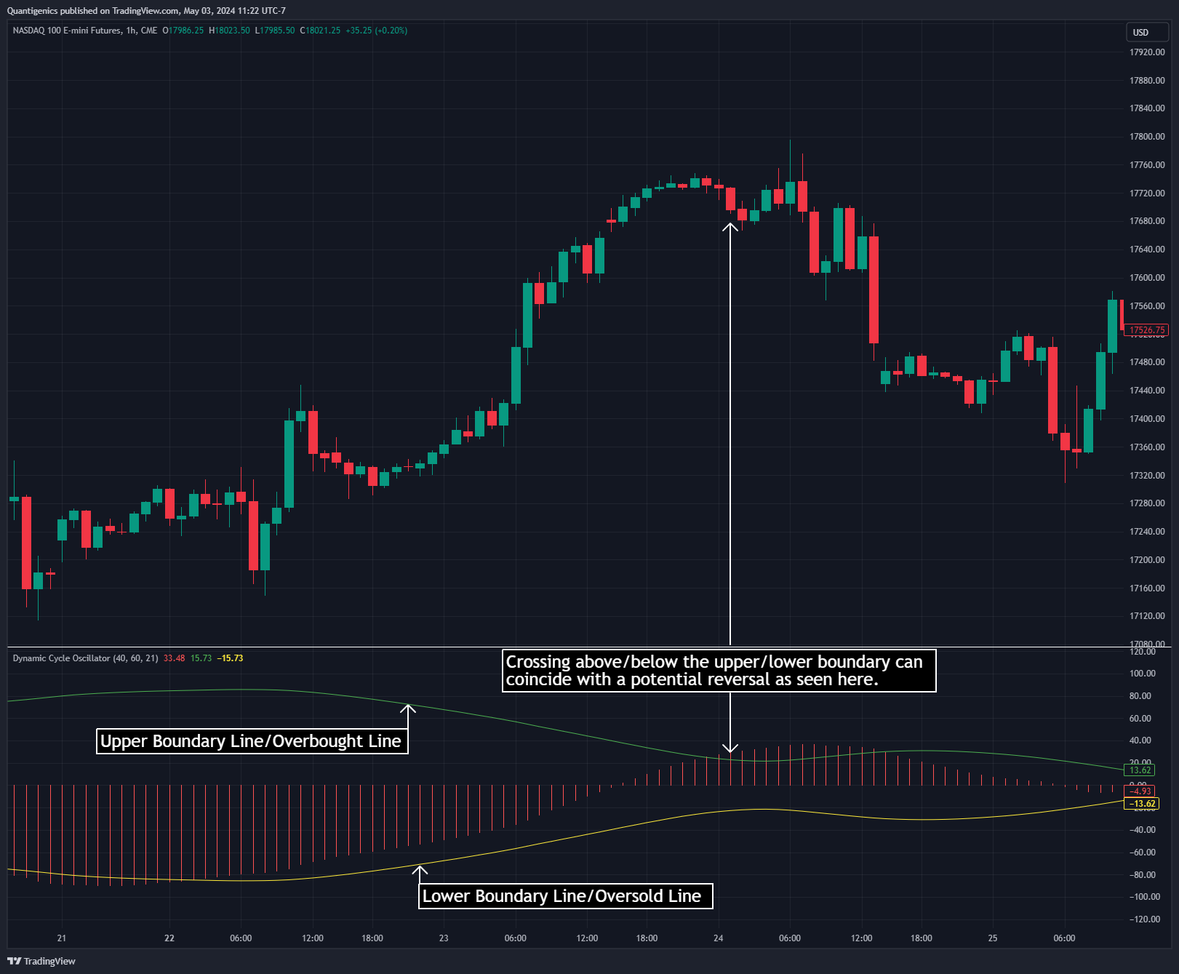Click the +35.25 (+0.20%) change value

pyautogui.click(x=376, y=31)
